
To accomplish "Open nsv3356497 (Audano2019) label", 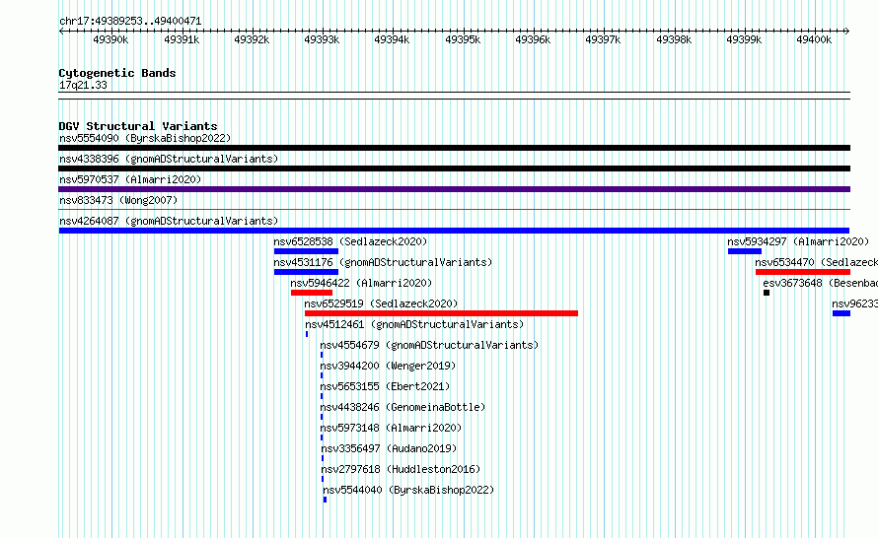I will (x=389, y=448).
